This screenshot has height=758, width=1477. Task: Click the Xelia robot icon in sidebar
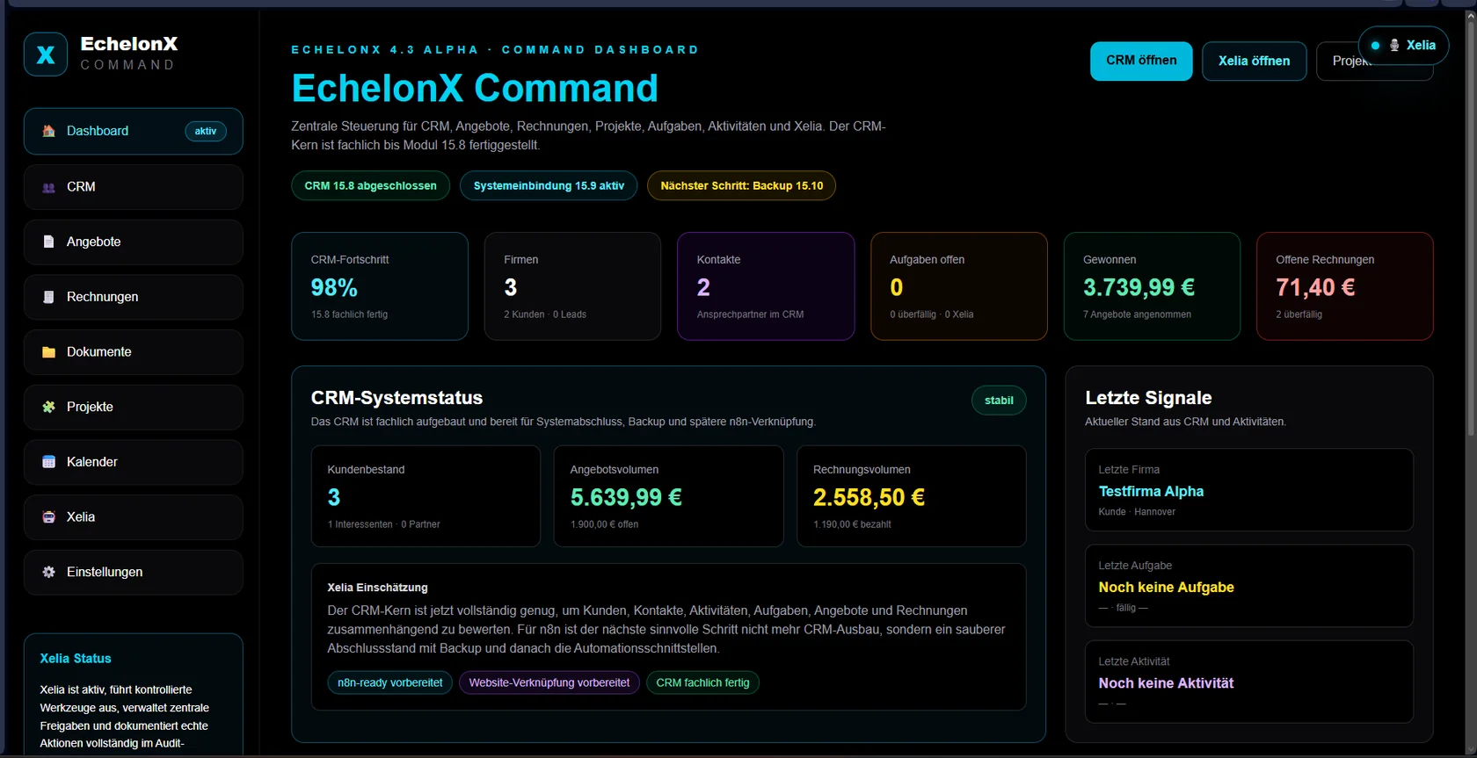coord(49,517)
